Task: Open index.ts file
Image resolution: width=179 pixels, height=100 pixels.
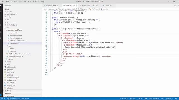Action: pyautogui.click(x=10, y=59)
